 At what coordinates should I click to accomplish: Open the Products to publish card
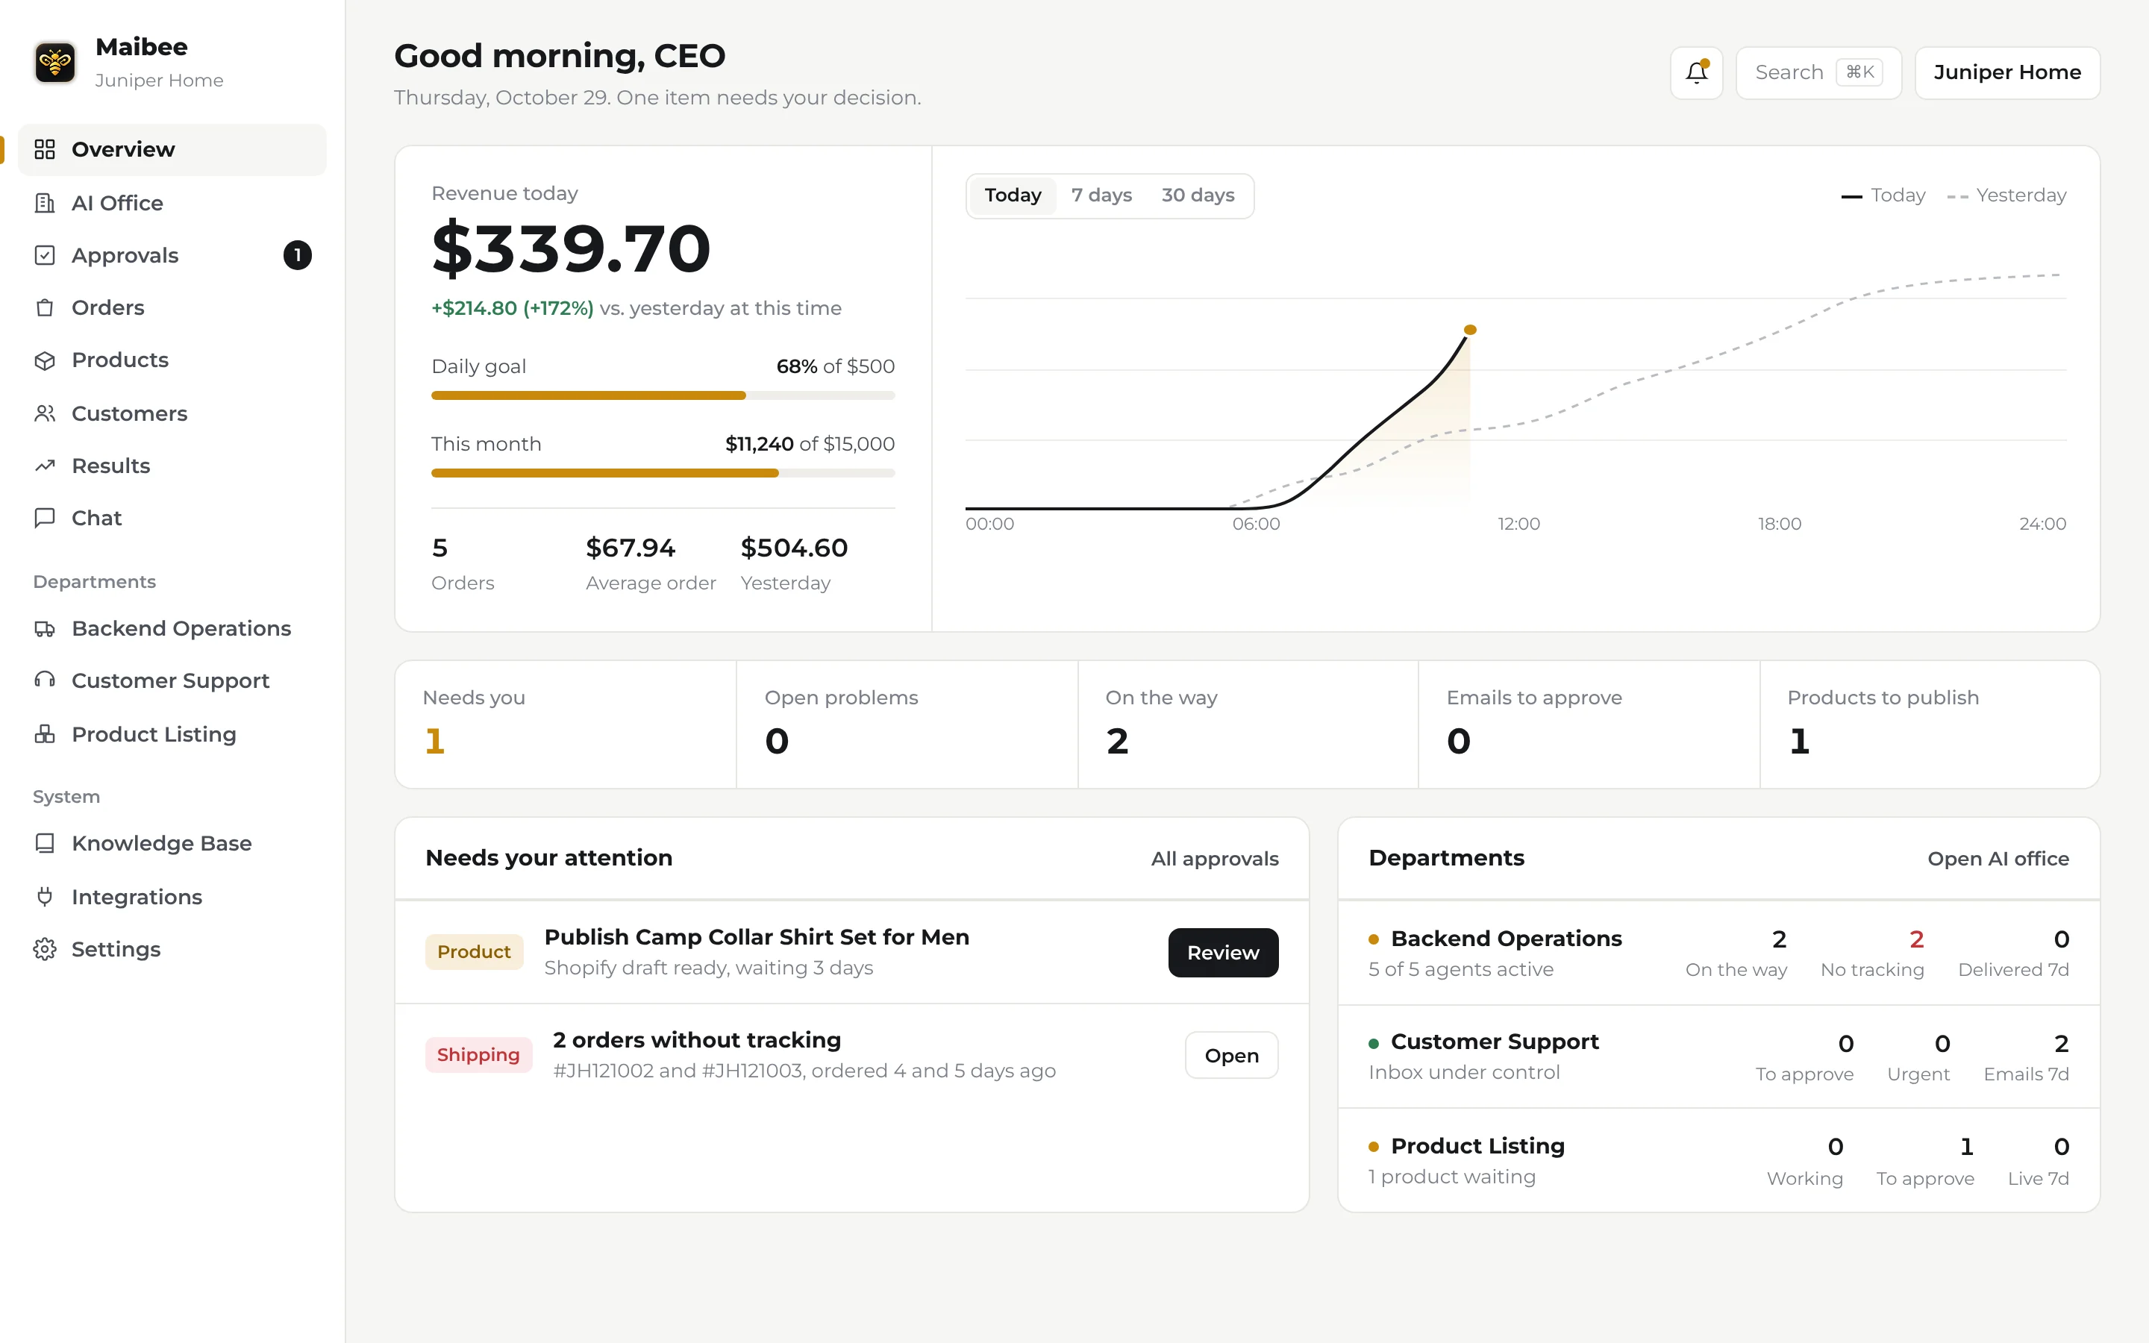[1930, 724]
